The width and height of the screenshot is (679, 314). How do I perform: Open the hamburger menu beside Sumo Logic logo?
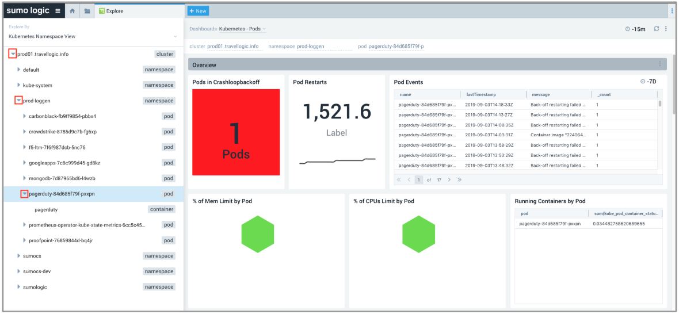coord(58,11)
